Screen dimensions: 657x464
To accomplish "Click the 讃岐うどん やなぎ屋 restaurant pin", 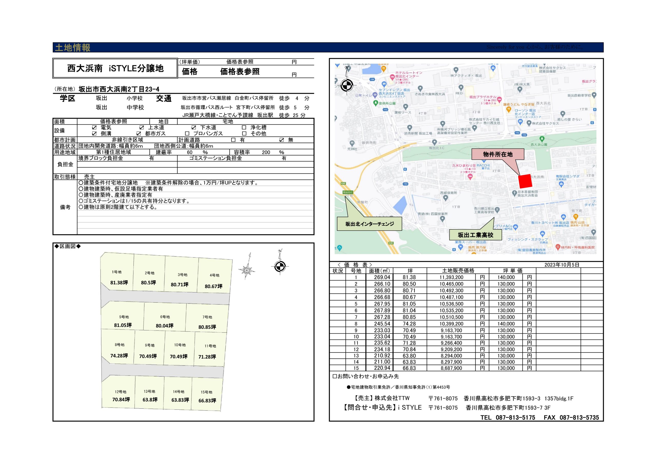I will [508, 109].
